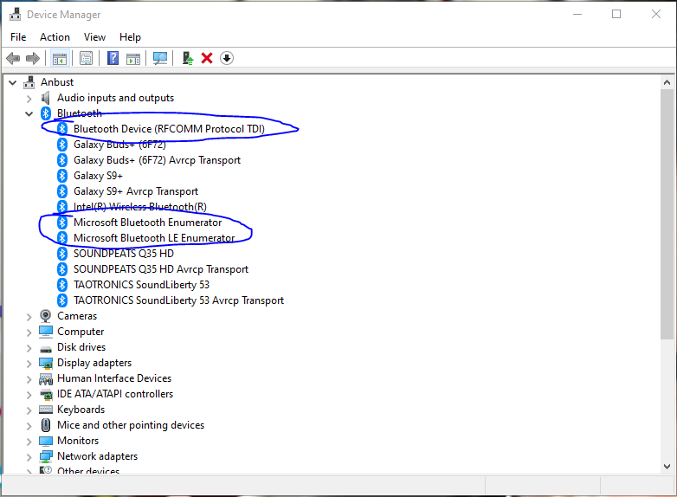Click the Disable device down-arrow icon
677x497 pixels.
coord(227,58)
